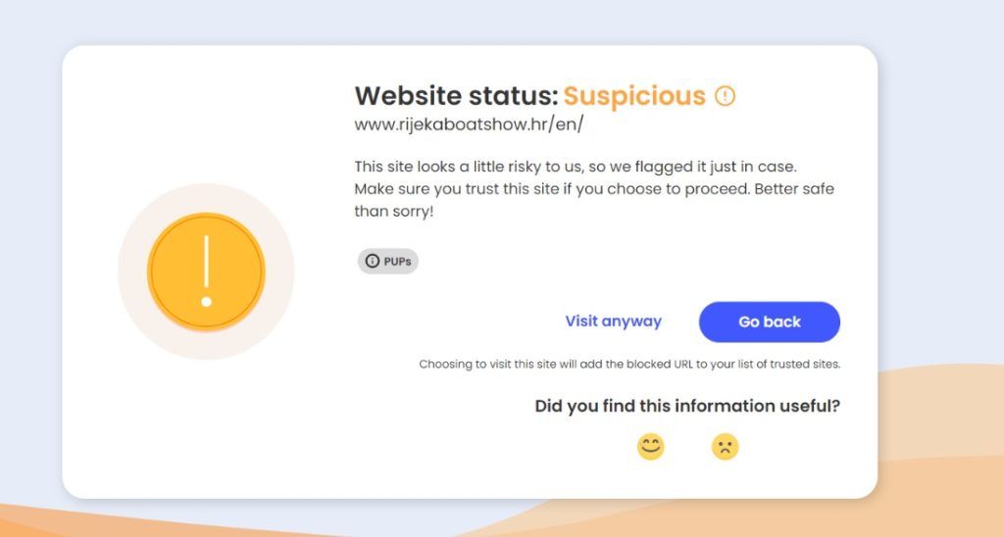Click the happy smiley face feedback icon
Screen dimensions: 1004x537
click(650, 447)
